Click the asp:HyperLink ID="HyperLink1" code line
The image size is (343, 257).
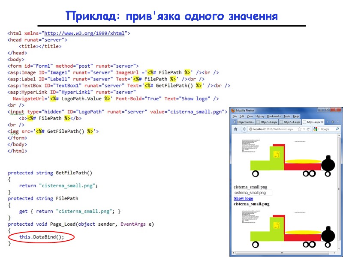click(72, 92)
